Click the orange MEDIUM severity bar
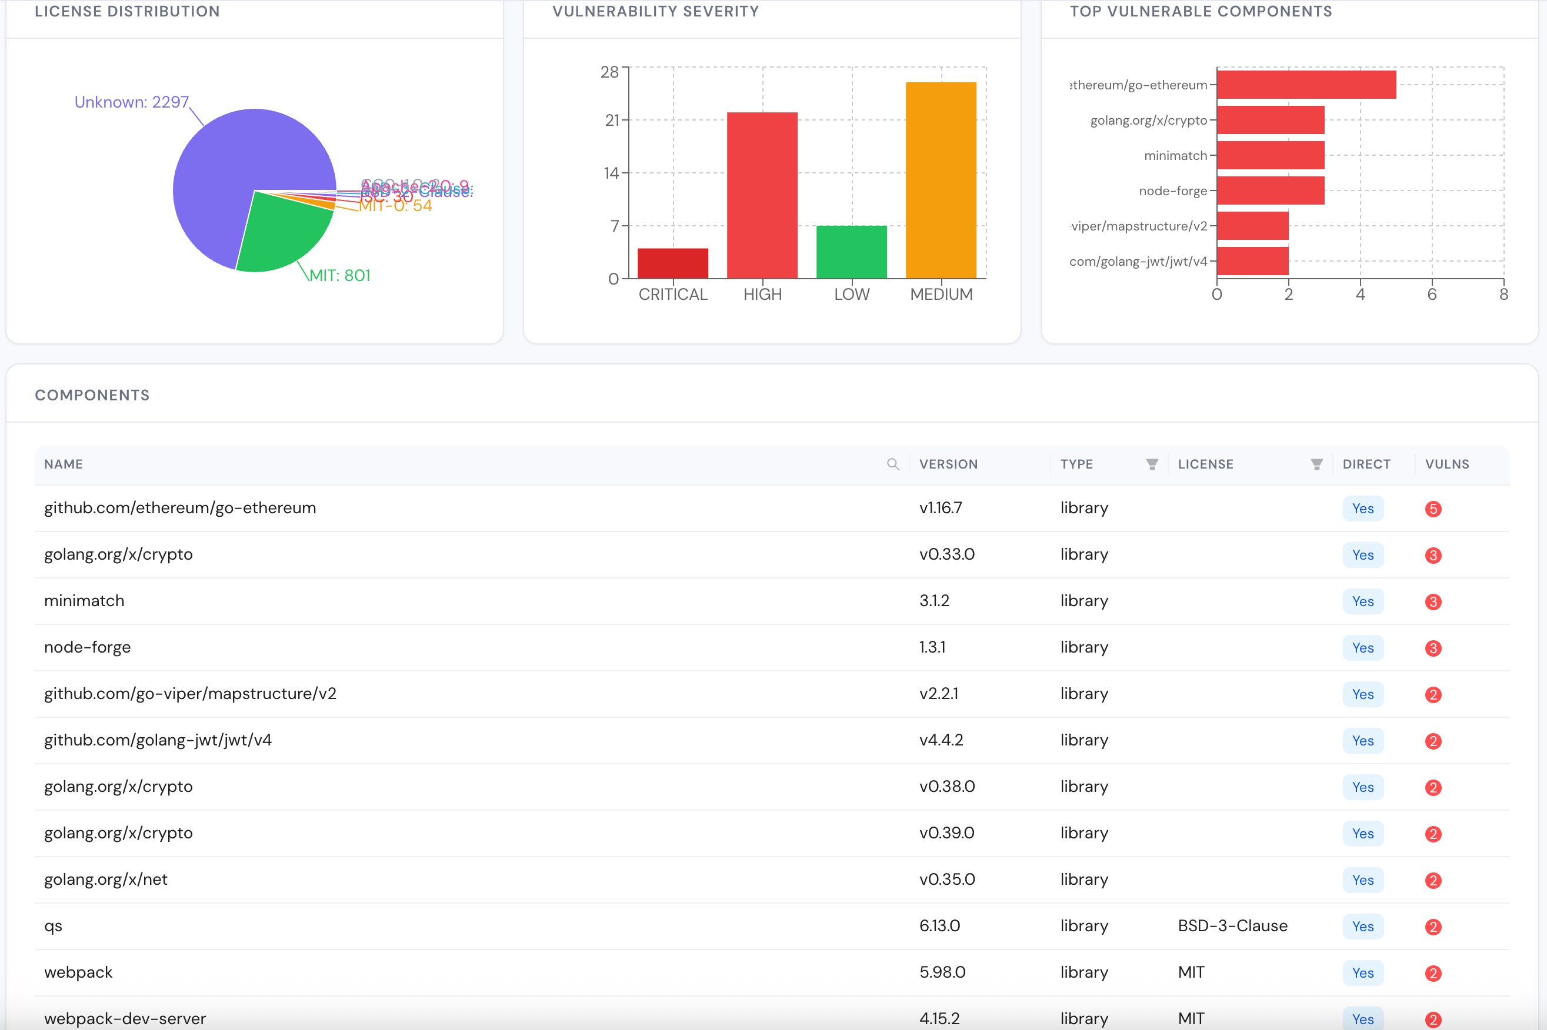 point(941,180)
